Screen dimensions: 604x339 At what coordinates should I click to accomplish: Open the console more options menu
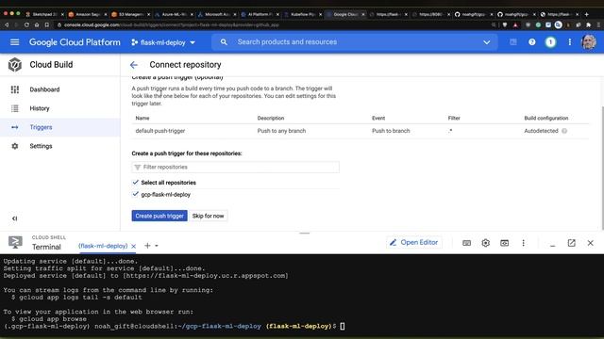click(x=570, y=41)
